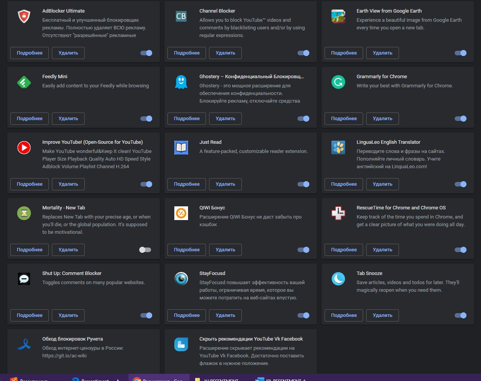This screenshot has width=481, height=381.
Task: Disable Earth View from Google Earth
Action: pos(461,53)
